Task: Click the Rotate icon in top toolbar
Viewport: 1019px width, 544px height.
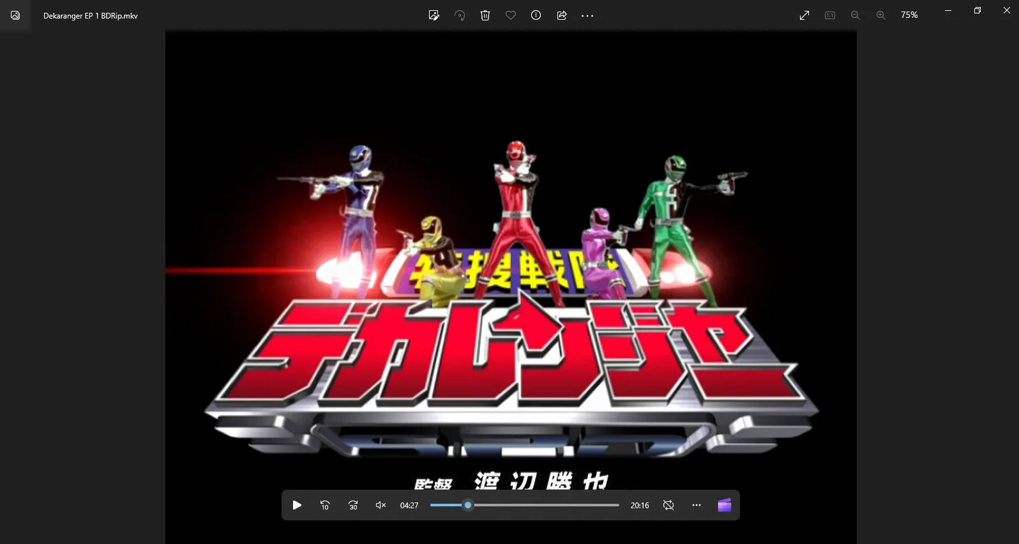Action: click(460, 15)
